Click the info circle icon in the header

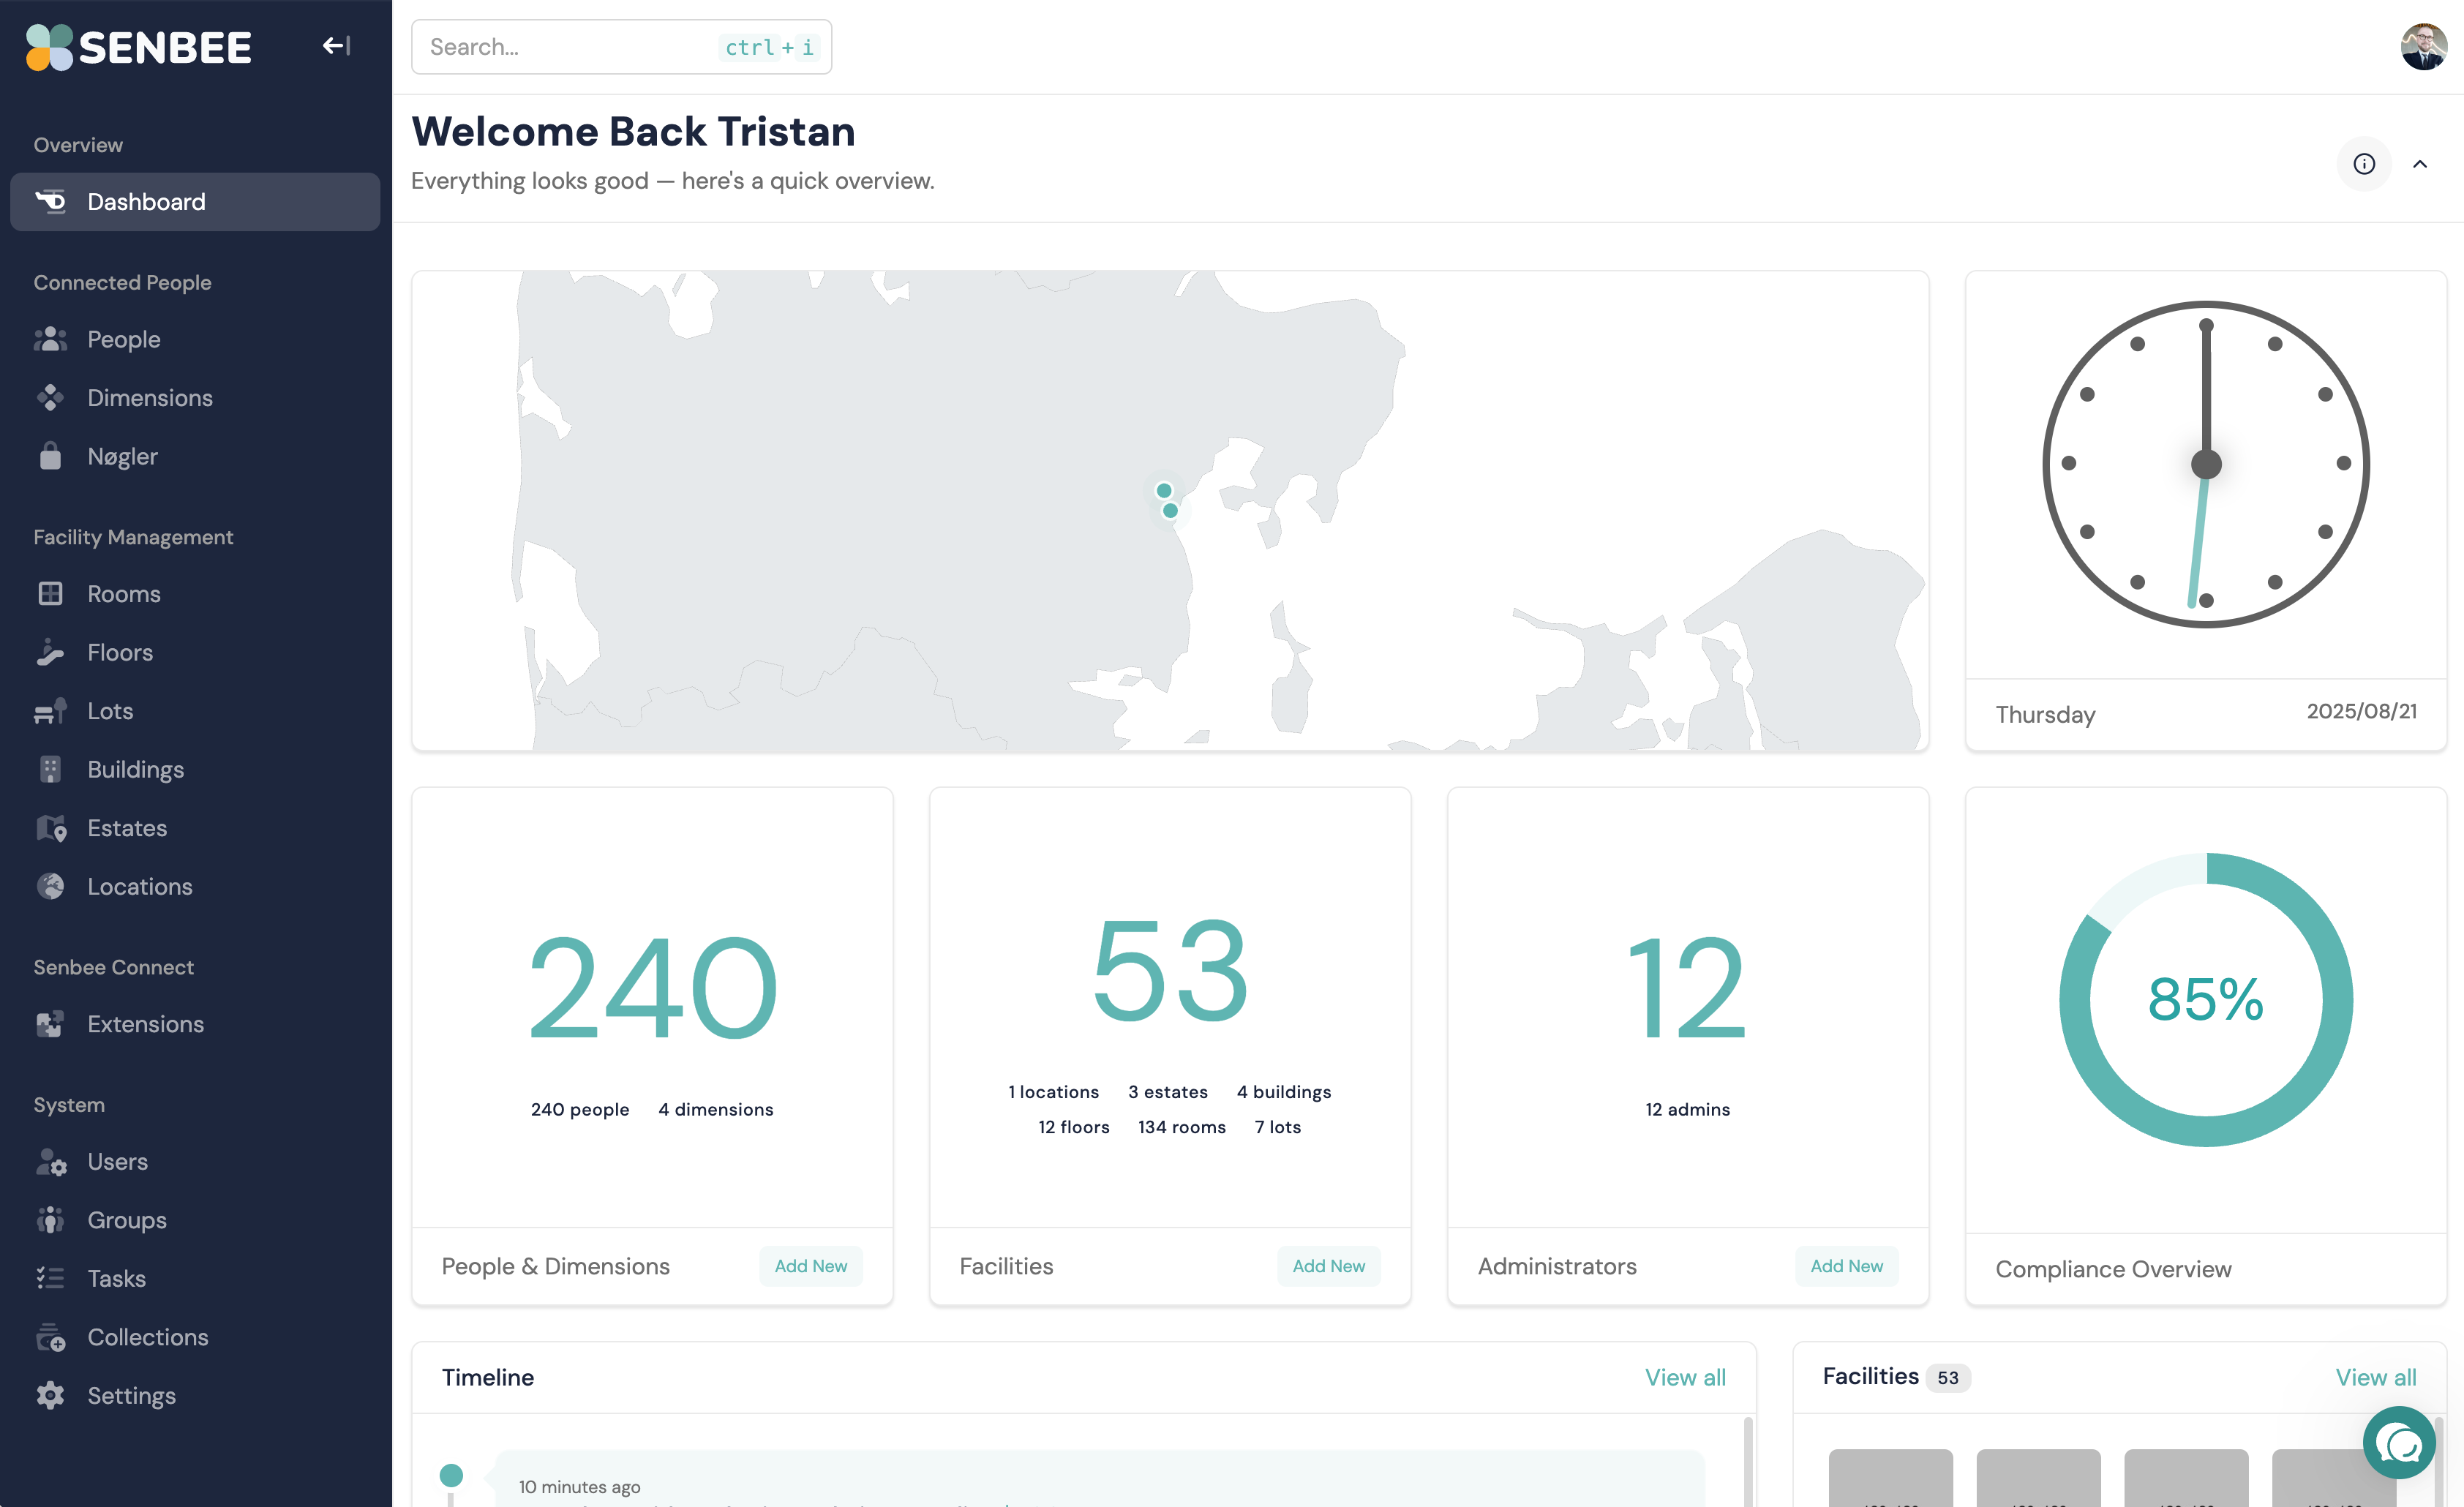(2363, 164)
